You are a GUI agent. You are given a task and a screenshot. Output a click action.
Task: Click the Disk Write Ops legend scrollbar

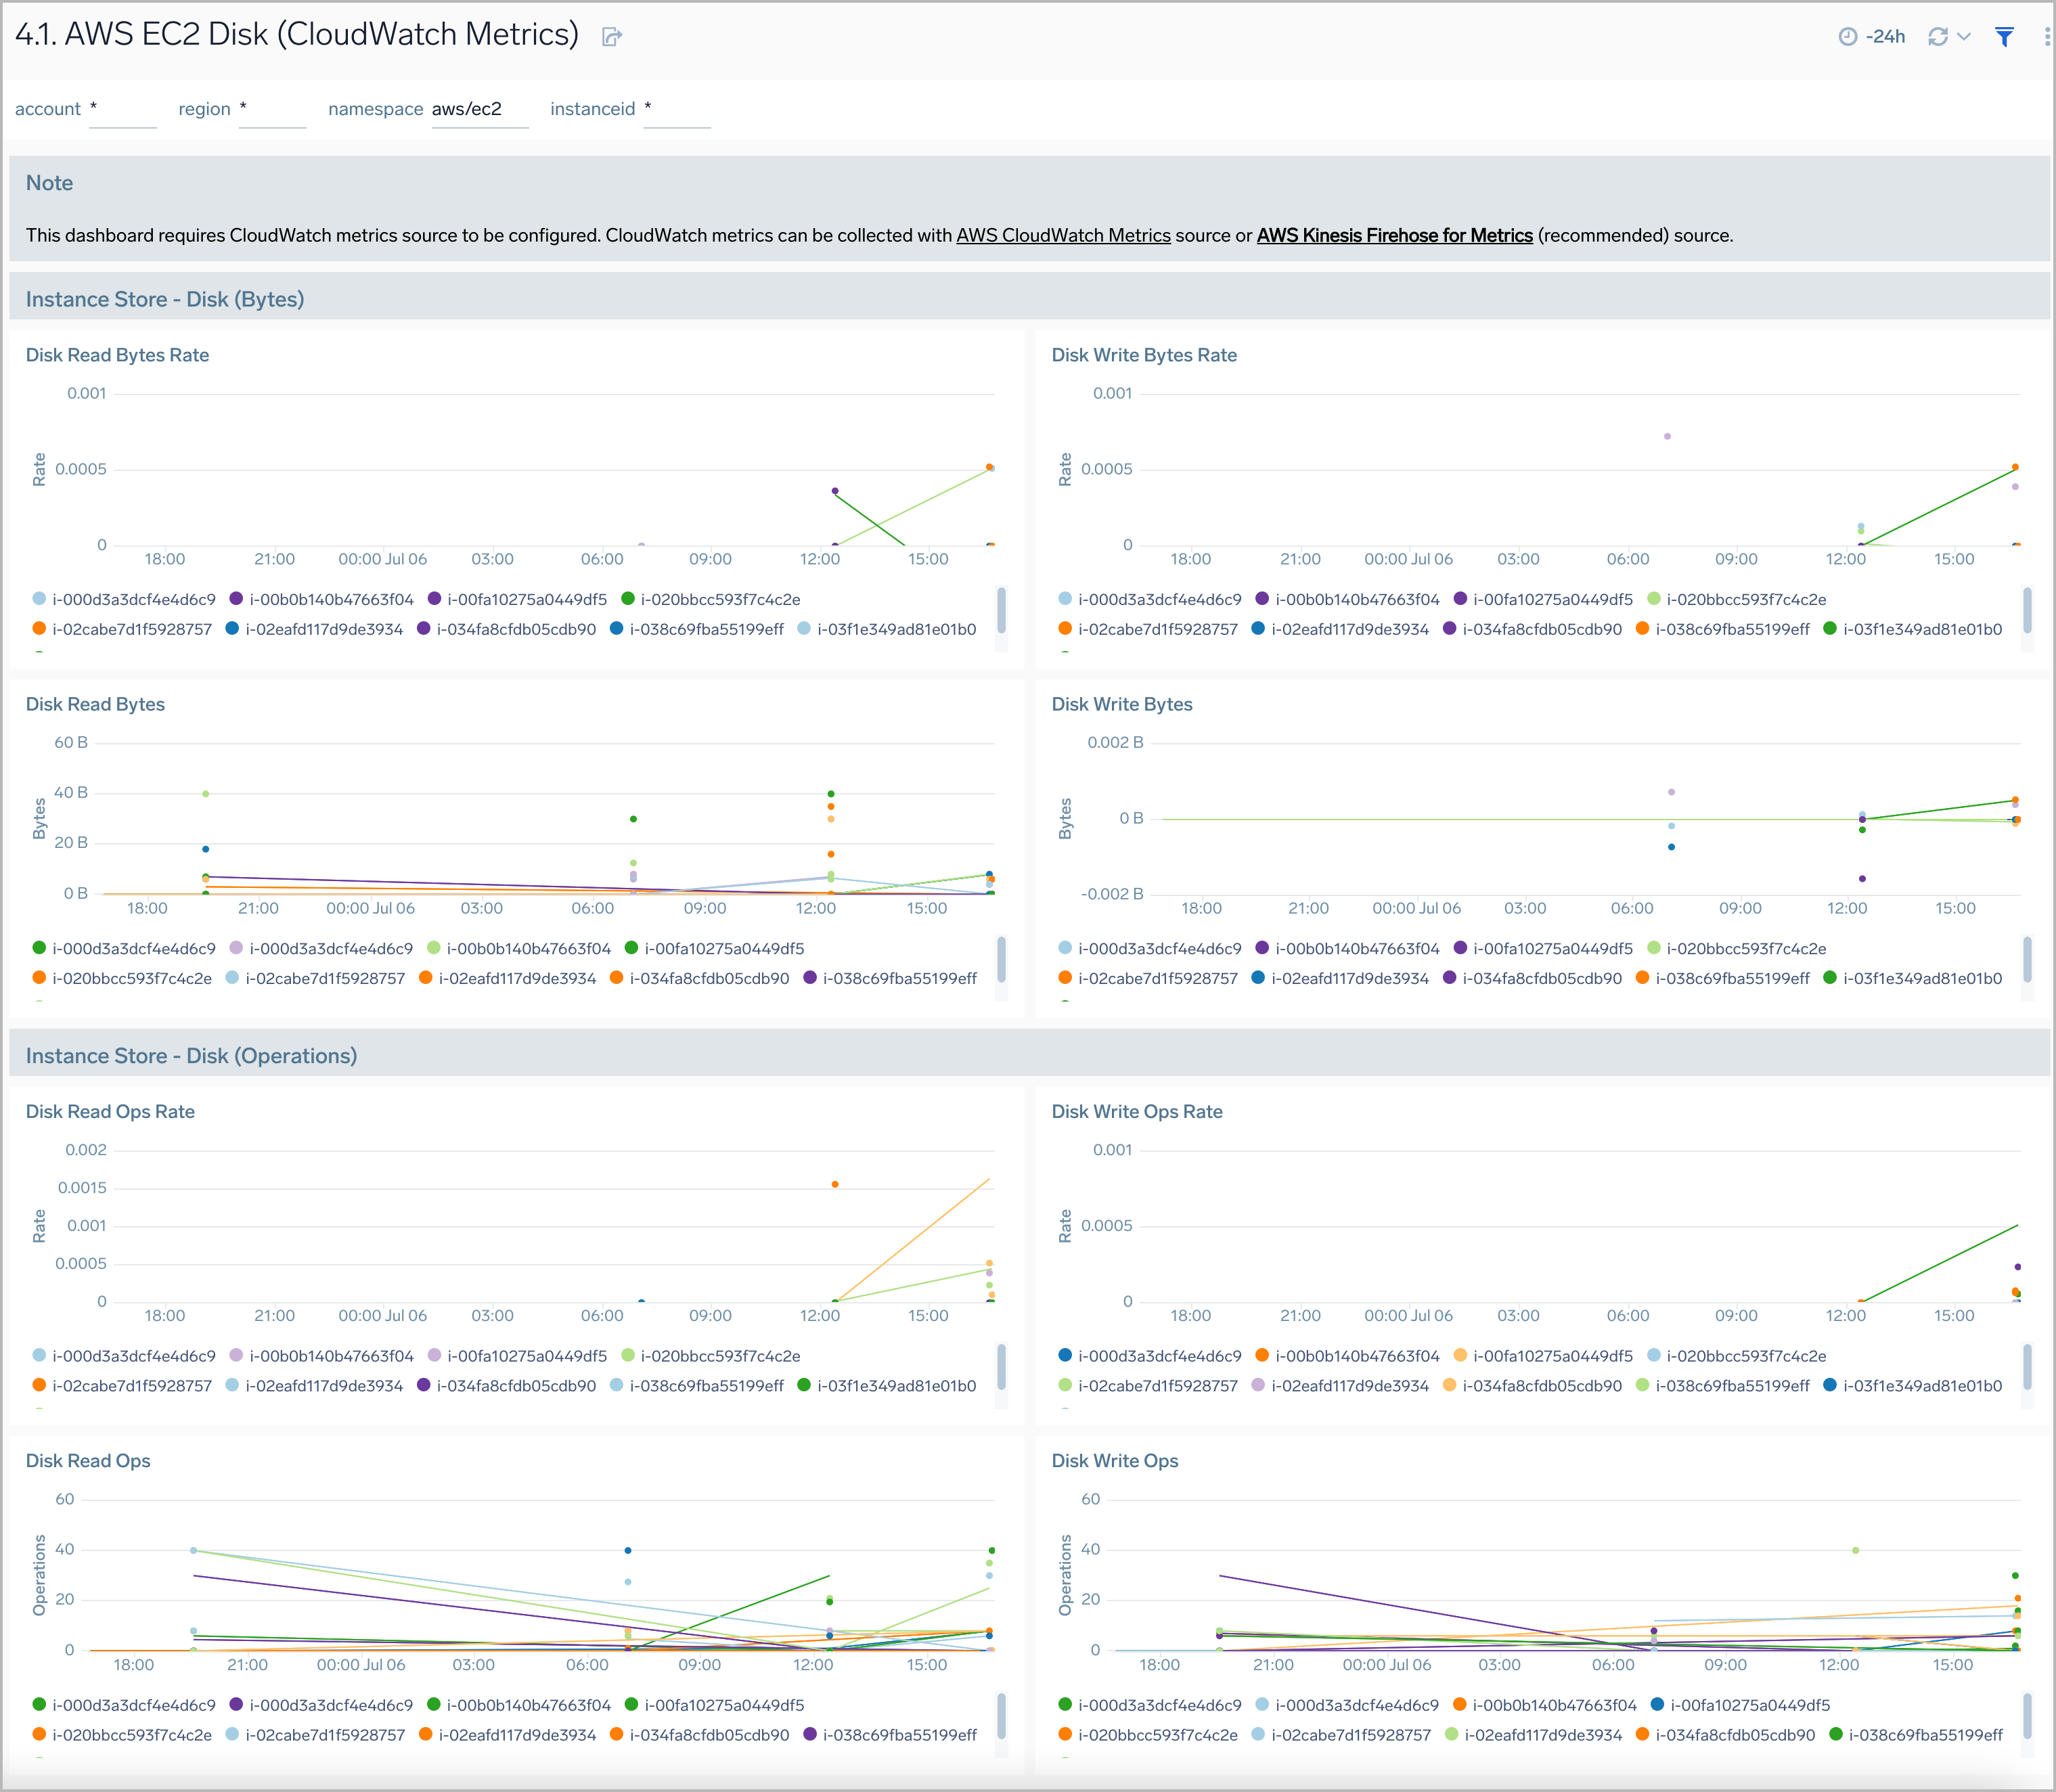point(2027,1717)
